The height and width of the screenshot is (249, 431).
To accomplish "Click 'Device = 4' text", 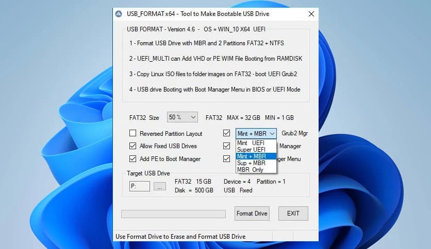I will (237, 182).
